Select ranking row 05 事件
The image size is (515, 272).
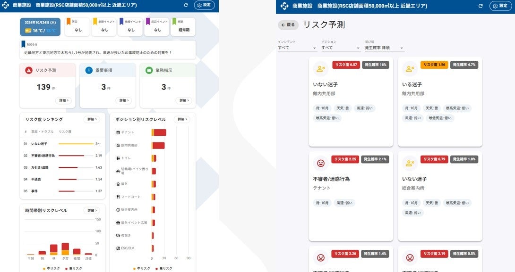click(x=62, y=191)
